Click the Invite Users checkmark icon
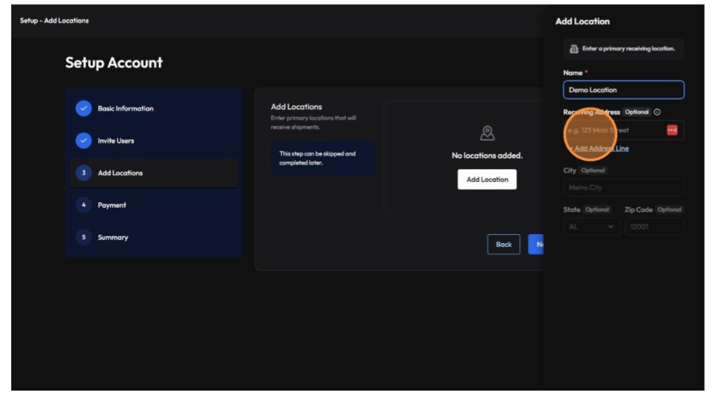Screen dimensions: 715x397 pyautogui.click(x=83, y=140)
